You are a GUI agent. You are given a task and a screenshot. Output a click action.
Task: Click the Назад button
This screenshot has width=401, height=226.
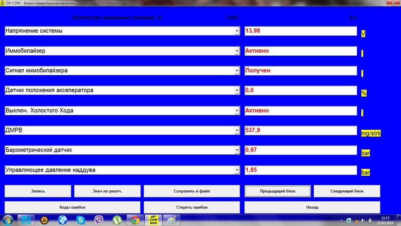pyautogui.click(x=312, y=207)
